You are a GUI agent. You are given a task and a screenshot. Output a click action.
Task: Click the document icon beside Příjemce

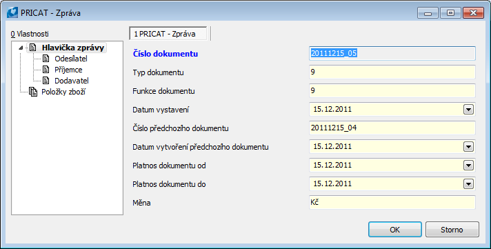click(x=46, y=70)
